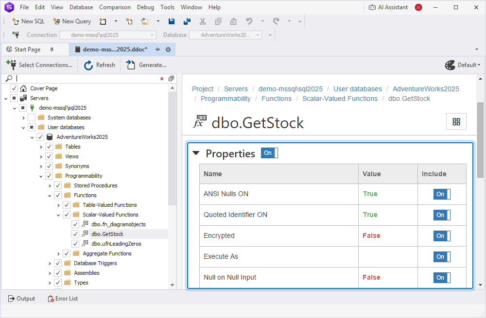The height and width of the screenshot is (318, 486).
Task: Click the New SQL toolbar button
Action: (x=28, y=21)
